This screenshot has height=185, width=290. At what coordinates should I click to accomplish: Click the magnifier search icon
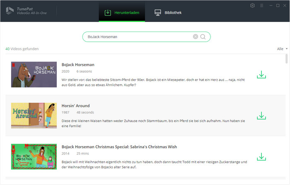(x=203, y=37)
